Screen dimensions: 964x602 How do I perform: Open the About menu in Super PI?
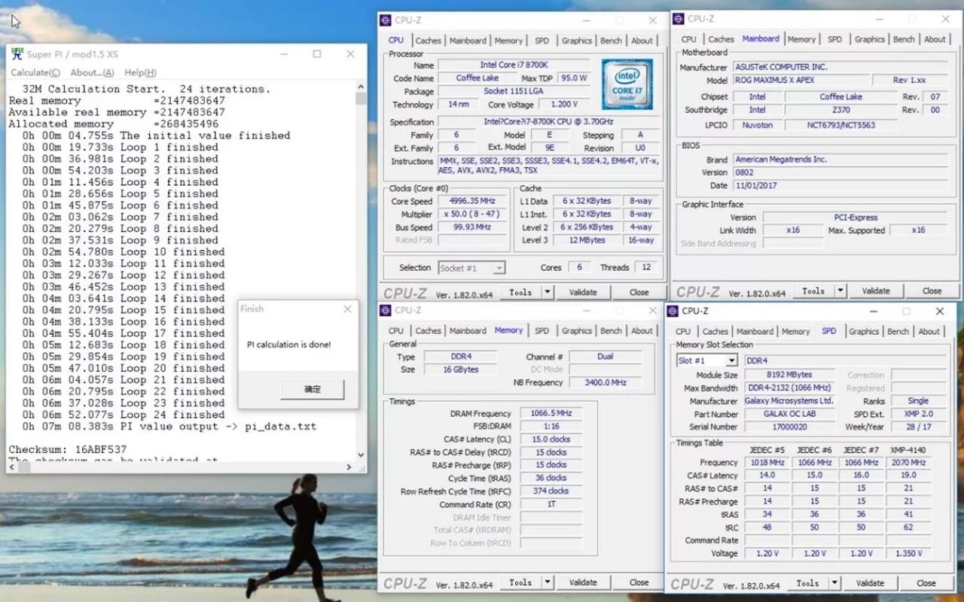92,72
